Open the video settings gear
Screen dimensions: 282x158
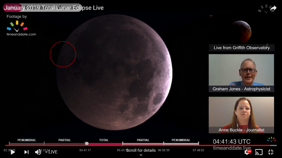tap(247, 152)
